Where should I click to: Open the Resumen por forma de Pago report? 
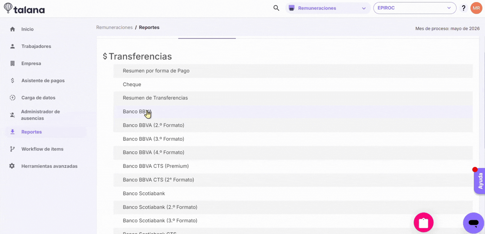point(293,71)
